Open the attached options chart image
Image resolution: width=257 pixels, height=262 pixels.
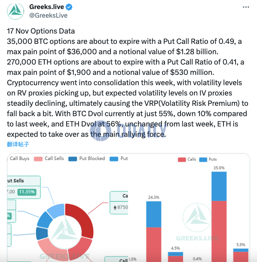pyautogui.click(x=128, y=207)
